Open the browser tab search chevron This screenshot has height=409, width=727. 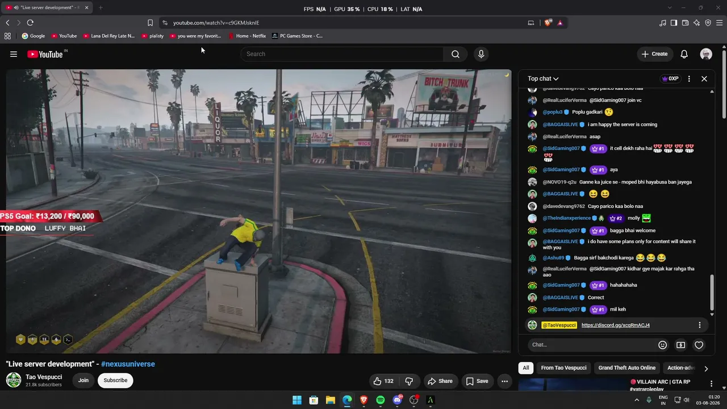(x=670, y=7)
